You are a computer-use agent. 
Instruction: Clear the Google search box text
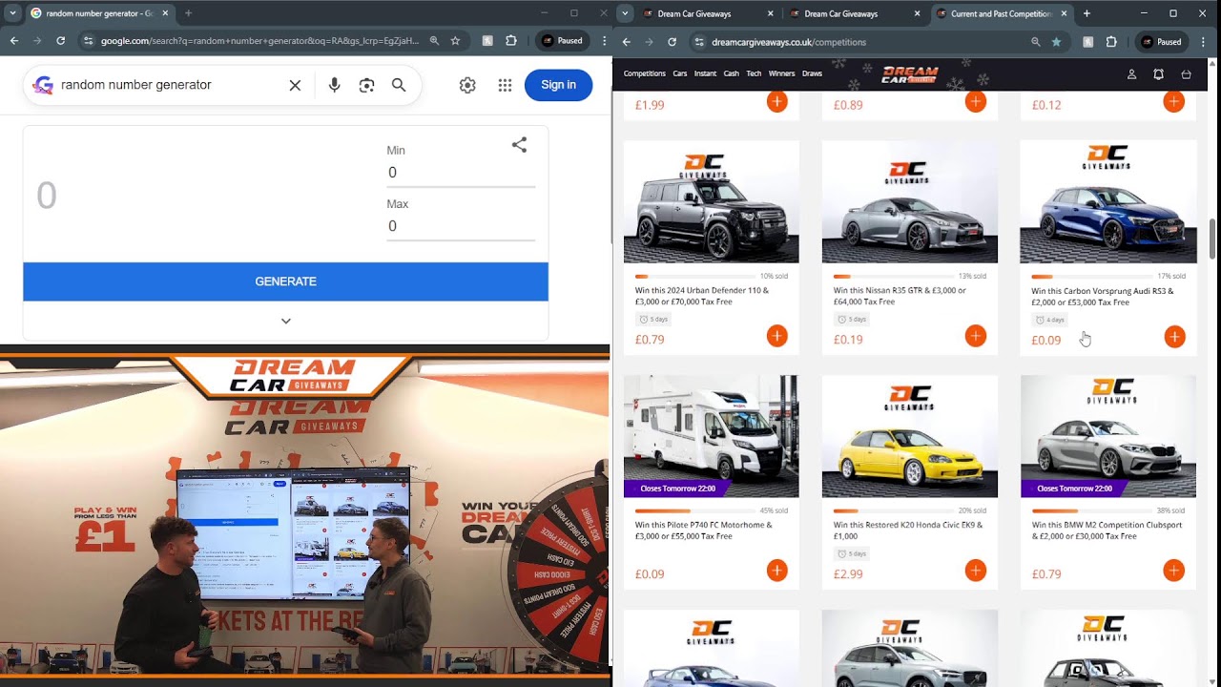(x=295, y=85)
